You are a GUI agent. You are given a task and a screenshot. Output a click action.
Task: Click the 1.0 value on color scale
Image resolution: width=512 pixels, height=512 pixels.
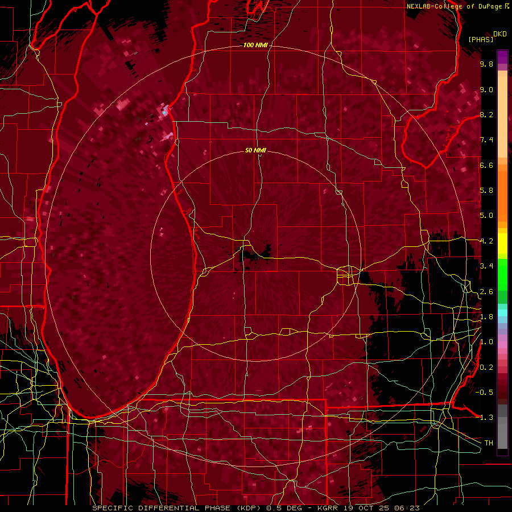(x=486, y=342)
